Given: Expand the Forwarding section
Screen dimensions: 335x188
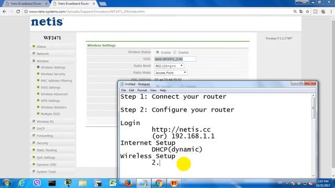Looking at the screenshot, I should tap(44, 136).
